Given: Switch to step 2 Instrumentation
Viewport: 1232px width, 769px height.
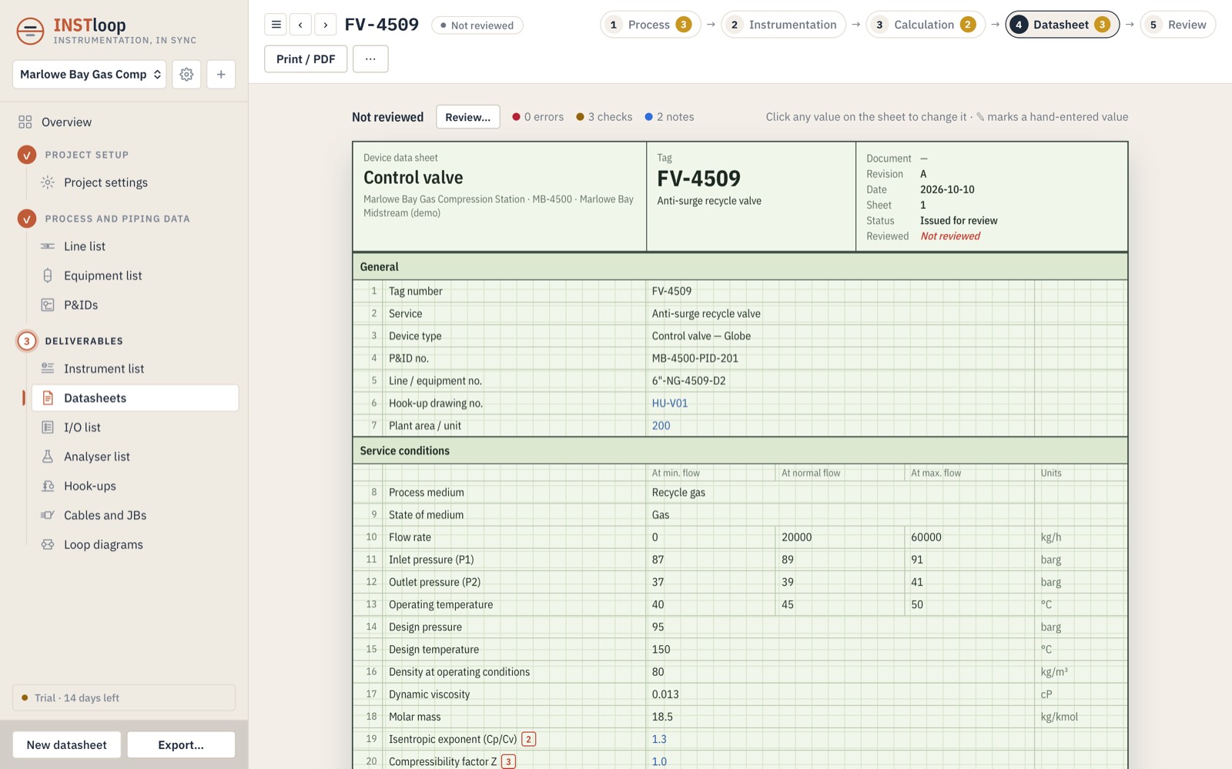Looking at the screenshot, I should pos(783,25).
